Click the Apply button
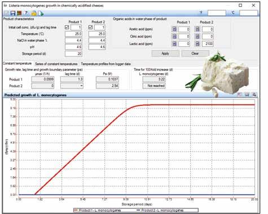Viewport: 268px width, 214px height. point(165,53)
